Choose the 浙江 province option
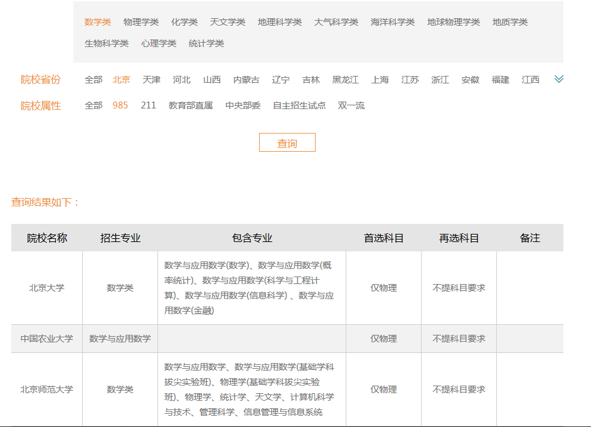This screenshot has width=591, height=427. coord(440,80)
